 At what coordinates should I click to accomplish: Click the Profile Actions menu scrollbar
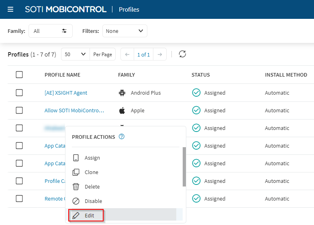point(184,167)
